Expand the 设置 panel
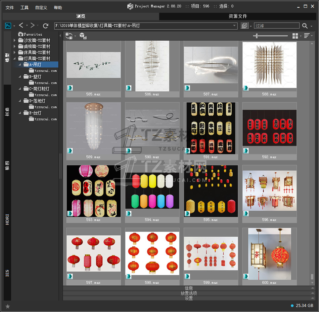The height and width of the screenshot is (312, 319). [189, 298]
